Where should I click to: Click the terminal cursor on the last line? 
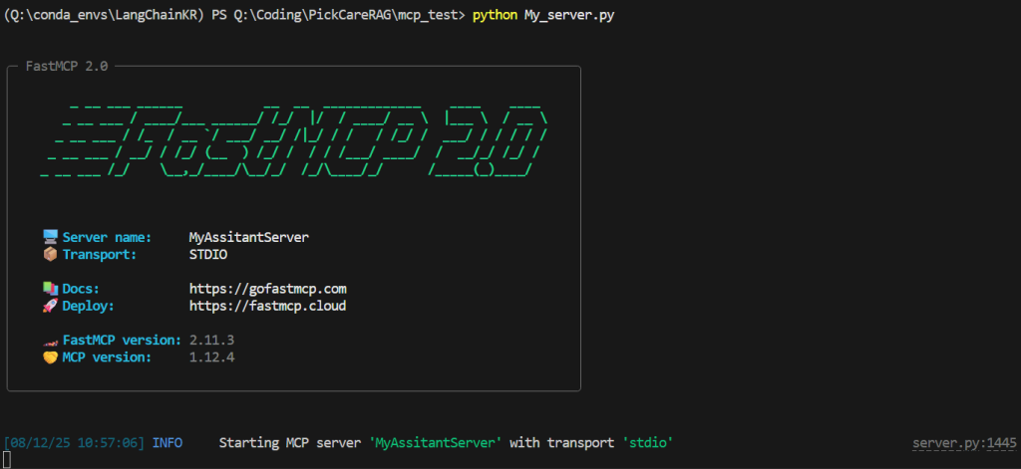point(7,458)
